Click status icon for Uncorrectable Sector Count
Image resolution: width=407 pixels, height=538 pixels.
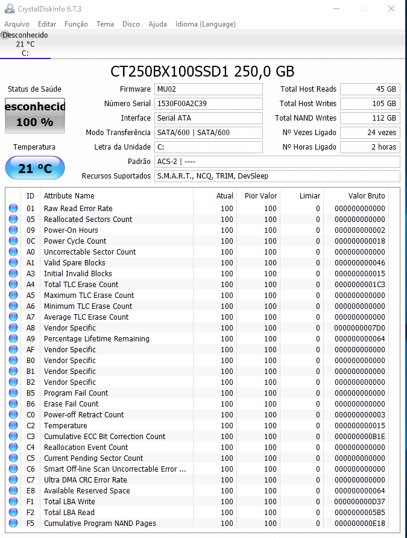13,252
